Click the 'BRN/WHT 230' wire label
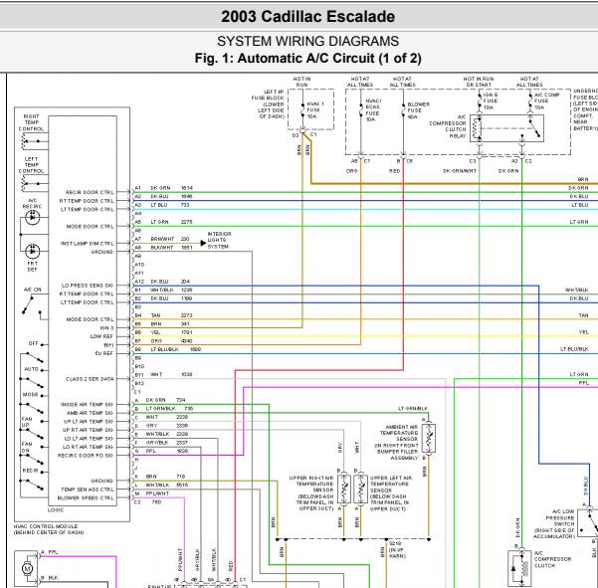598x588 pixels. coord(170,239)
